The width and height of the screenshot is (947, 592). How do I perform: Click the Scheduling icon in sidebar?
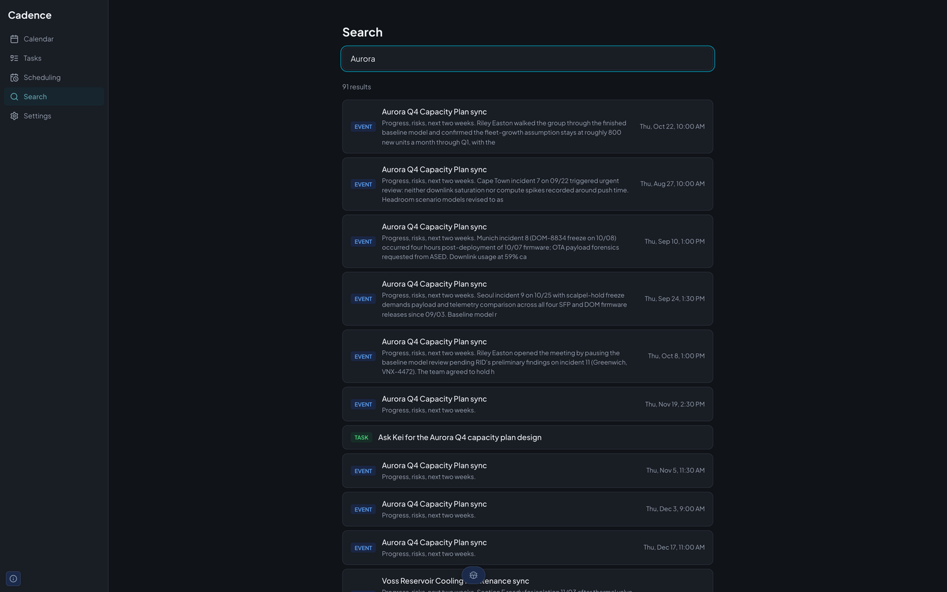click(14, 78)
